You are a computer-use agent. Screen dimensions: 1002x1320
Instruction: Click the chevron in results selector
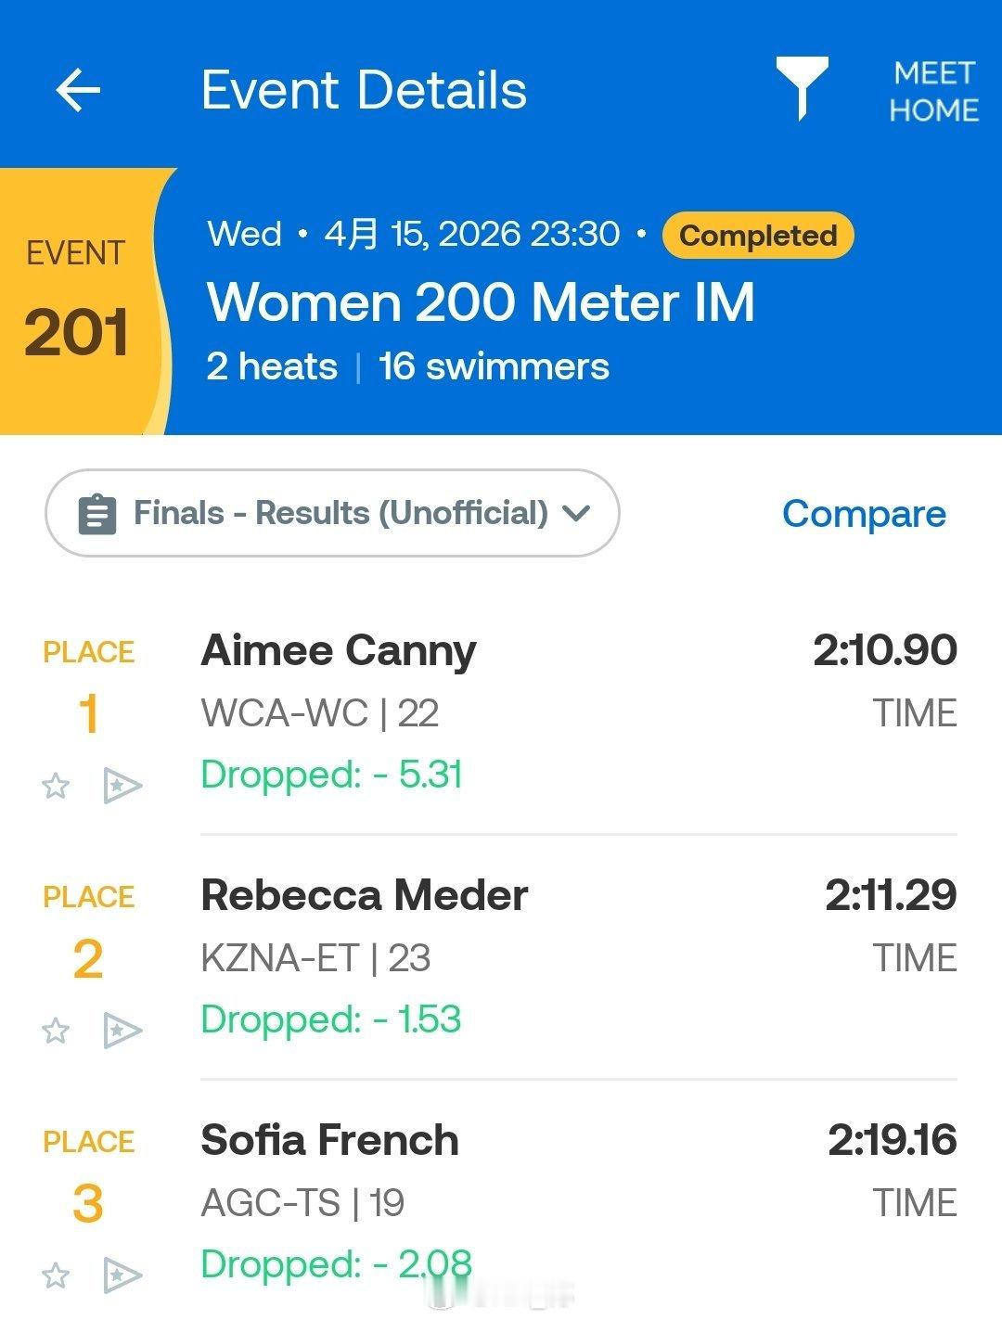[x=576, y=513]
